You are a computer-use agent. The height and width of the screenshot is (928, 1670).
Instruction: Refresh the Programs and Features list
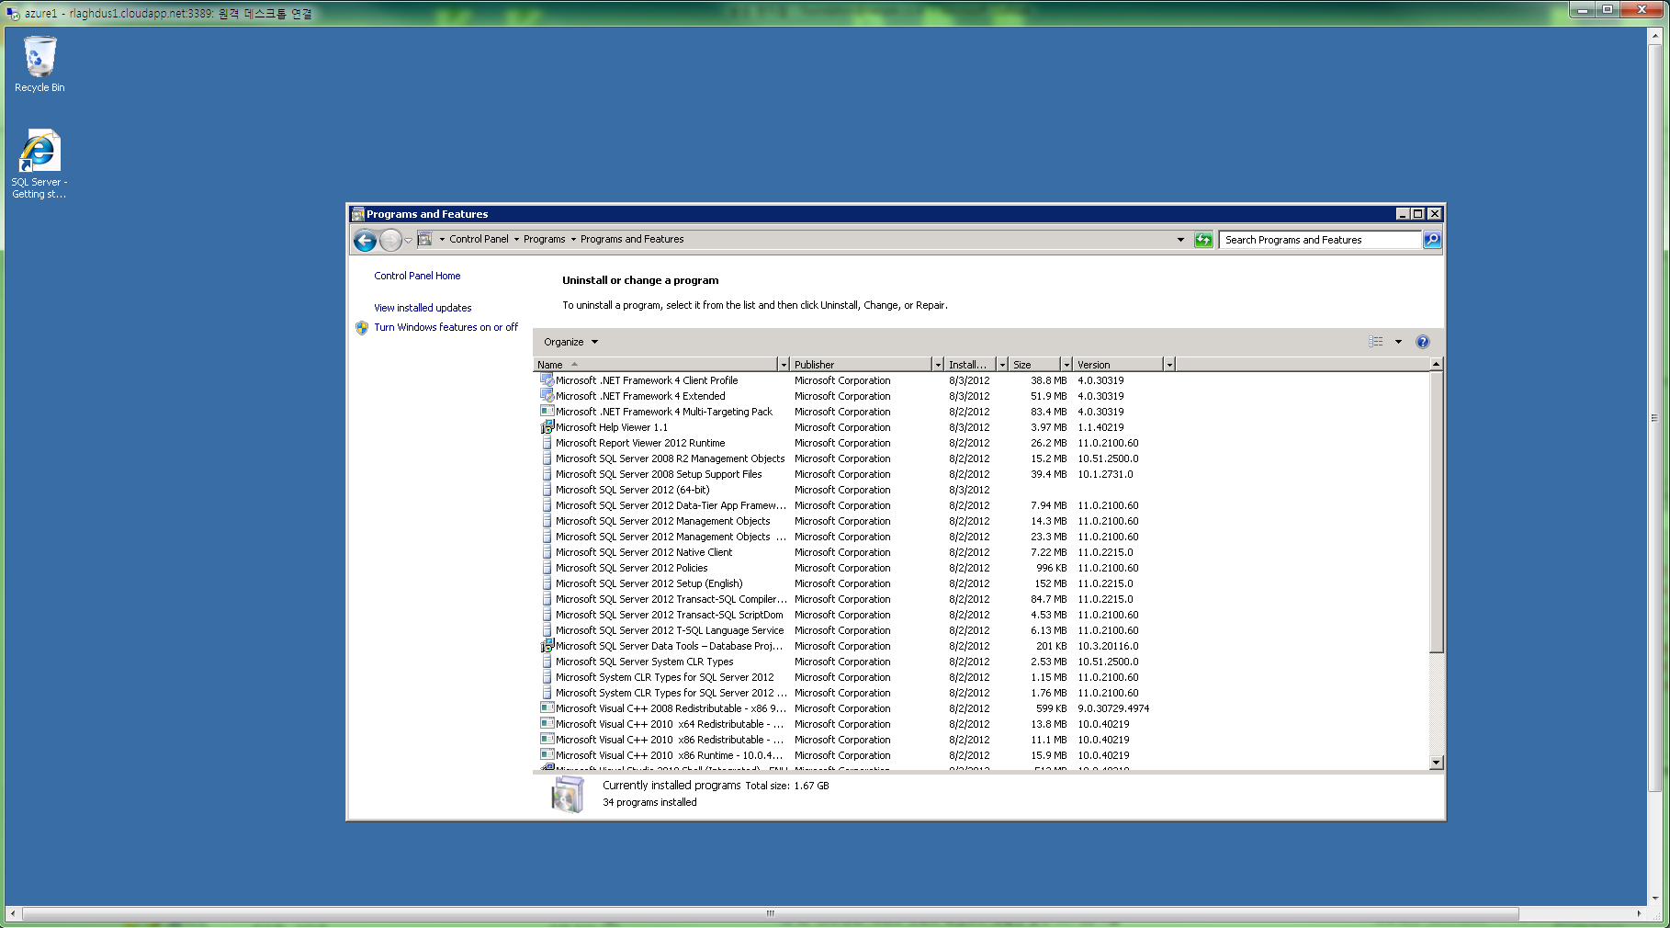1203,240
